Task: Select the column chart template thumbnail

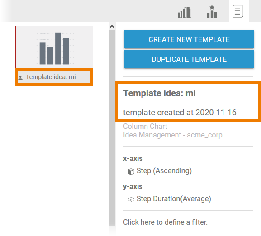Action: pos(54,47)
